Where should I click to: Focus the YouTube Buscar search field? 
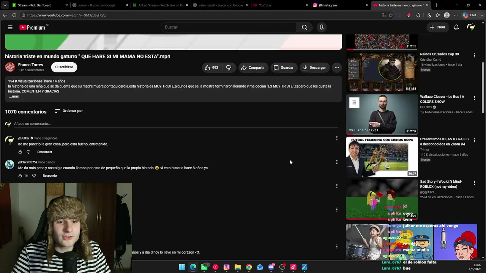pyautogui.click(x=229, y=27)
